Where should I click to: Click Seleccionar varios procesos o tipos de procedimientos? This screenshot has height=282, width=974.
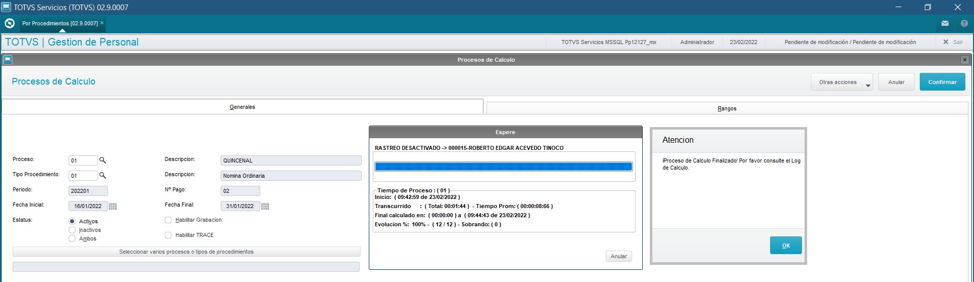(186, 252)
